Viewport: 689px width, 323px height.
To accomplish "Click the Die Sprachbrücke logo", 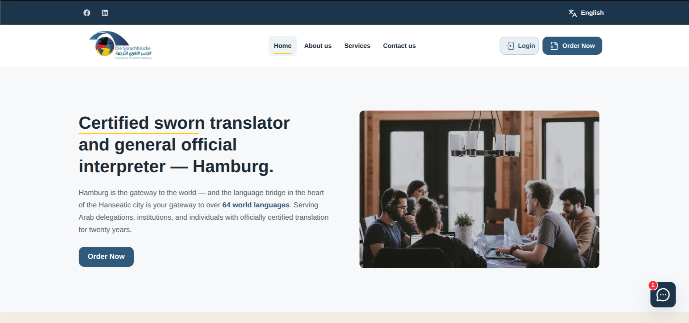I will [120, 45].
